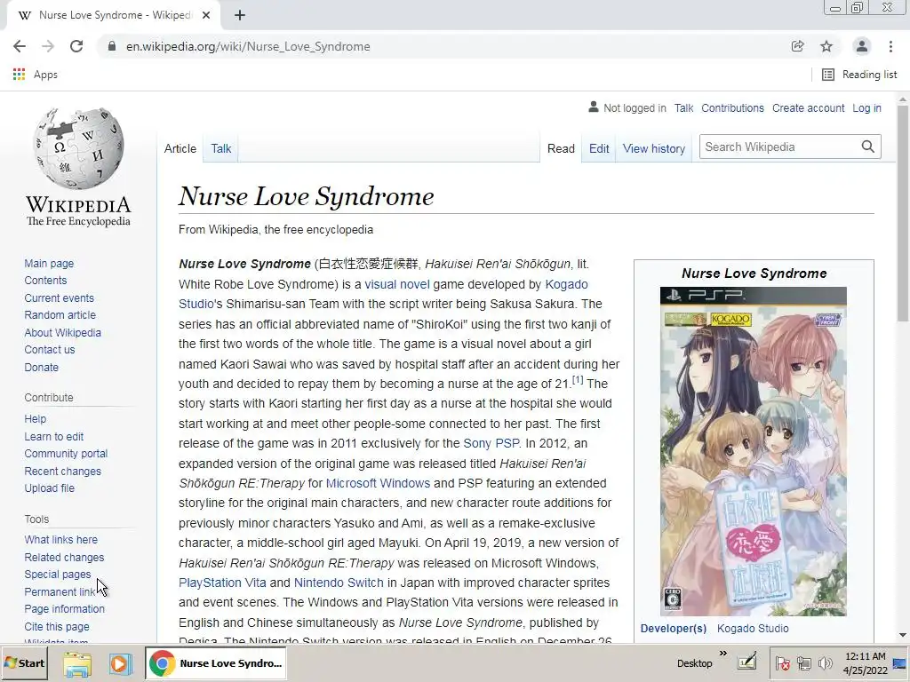Click the Contact us link
Image resolution: width=910 pixels, height=682 pixels.
pos(50,350)
